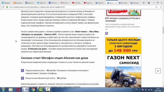Viewport: 164px width, 92px height.
Task: Open the Роуминг tab
Action: (x=100, y=3)
